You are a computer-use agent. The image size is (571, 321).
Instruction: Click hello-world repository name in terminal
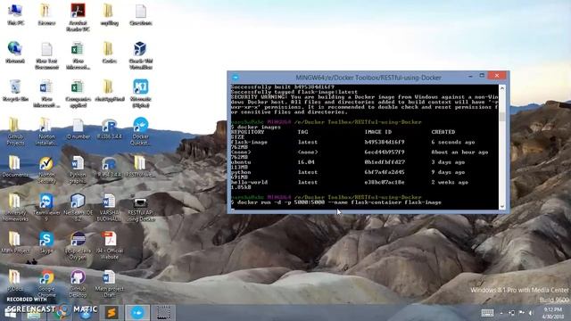[250, 182]
